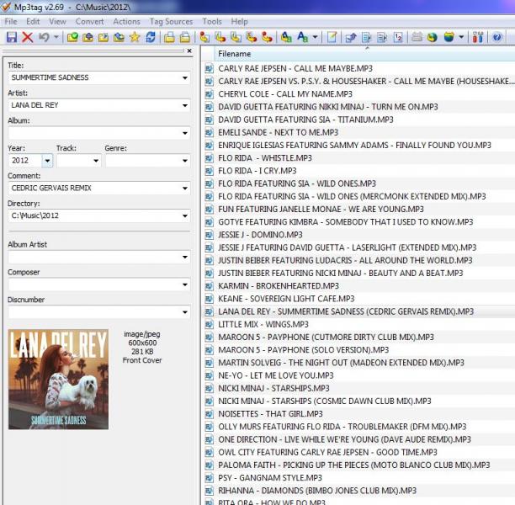
Task: Expand the Artist field dropdown
Action: pyautogui.click(x=185, y=105)
